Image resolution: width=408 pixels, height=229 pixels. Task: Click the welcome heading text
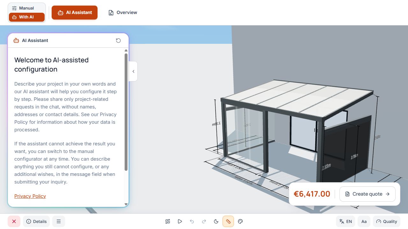click(51, 65)
